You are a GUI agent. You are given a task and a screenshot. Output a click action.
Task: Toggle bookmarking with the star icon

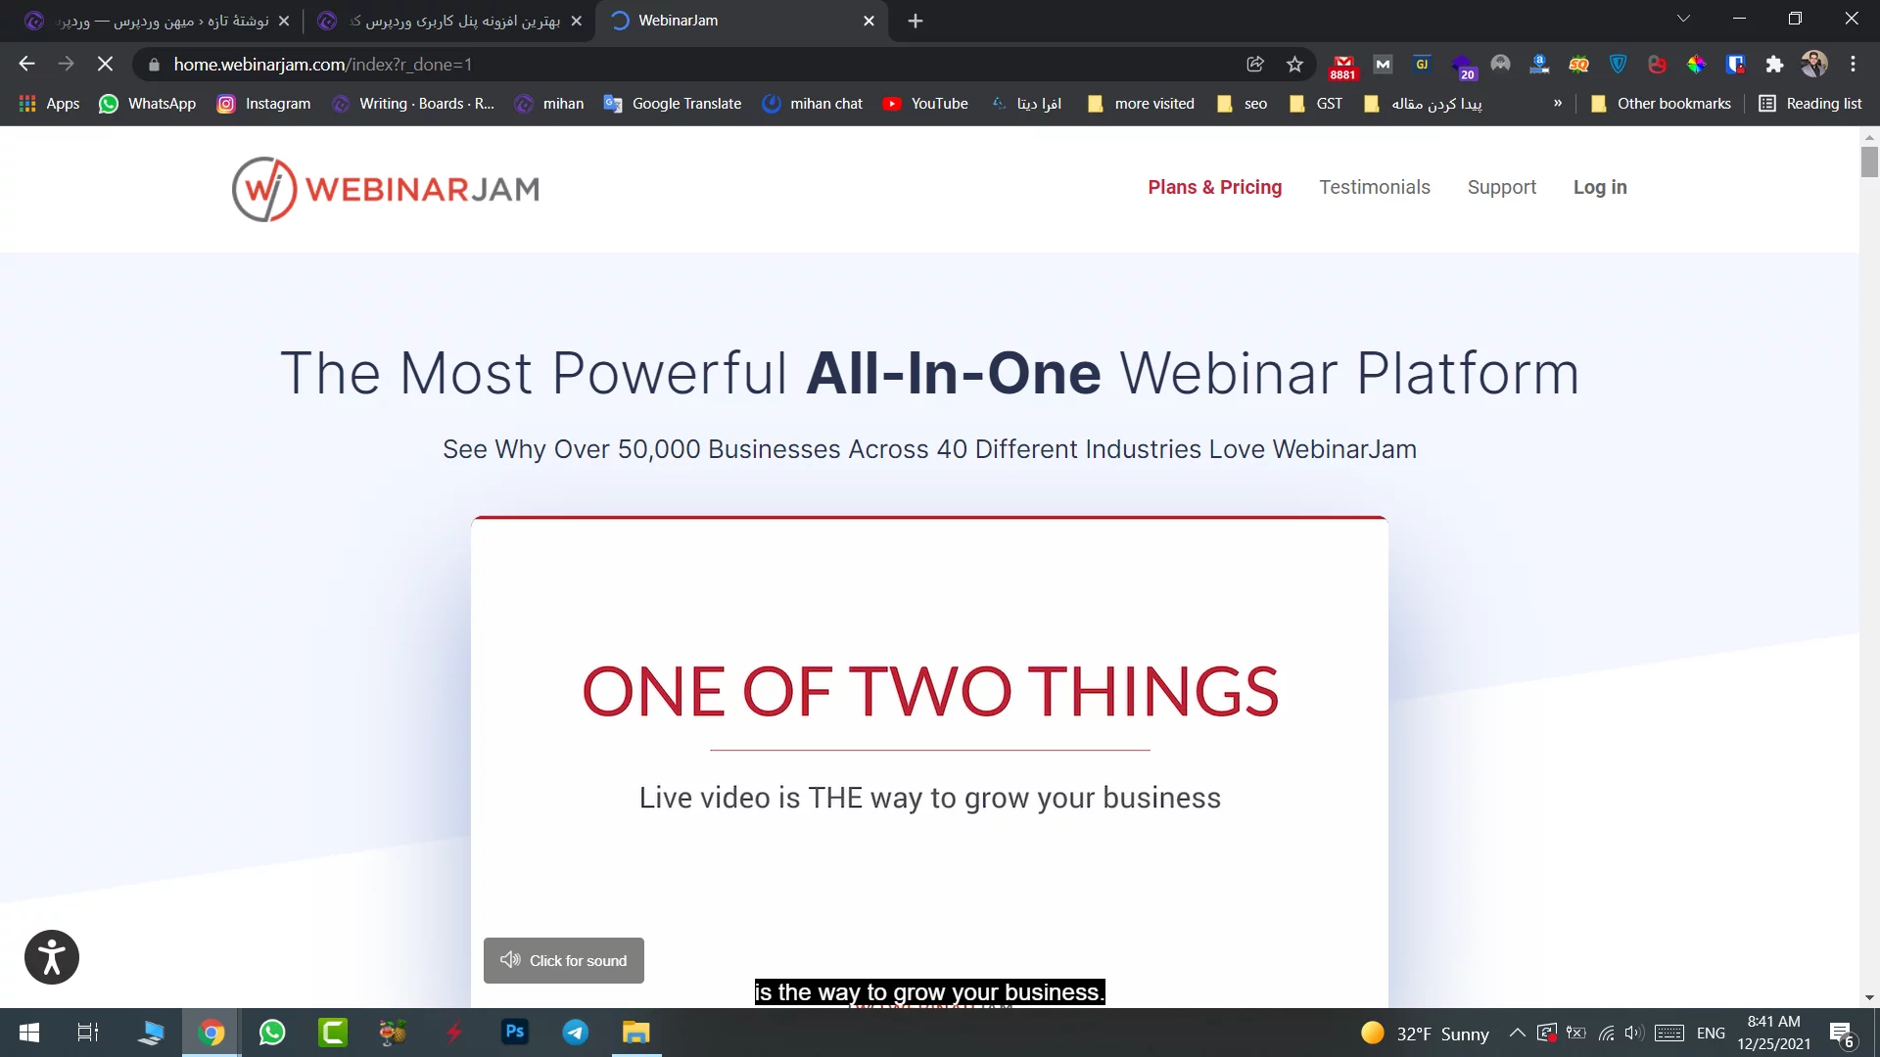tap(1294, 64)
